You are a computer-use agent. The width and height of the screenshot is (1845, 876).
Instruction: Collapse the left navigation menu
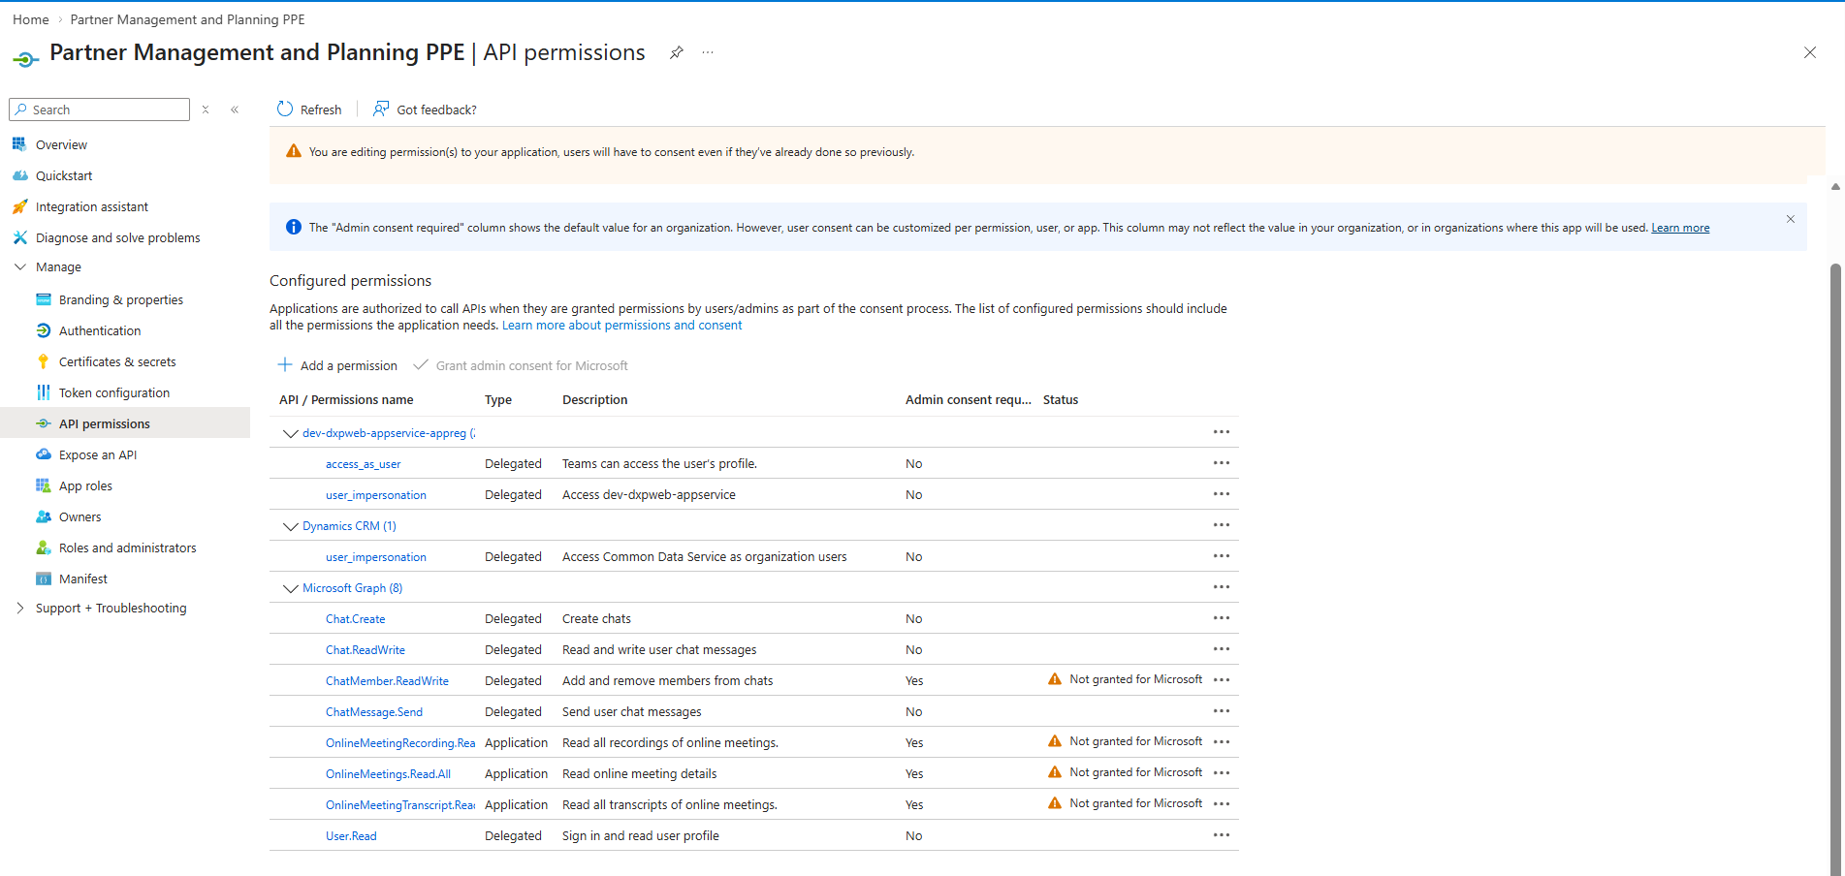235,109
